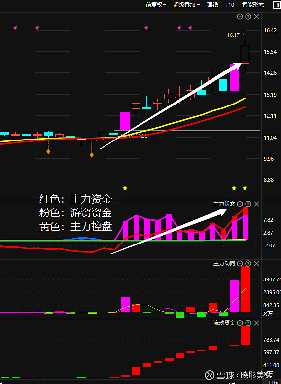
Task: Select the 15.34 price axis label
Action: pyautogui.click(x=270, y=52)
